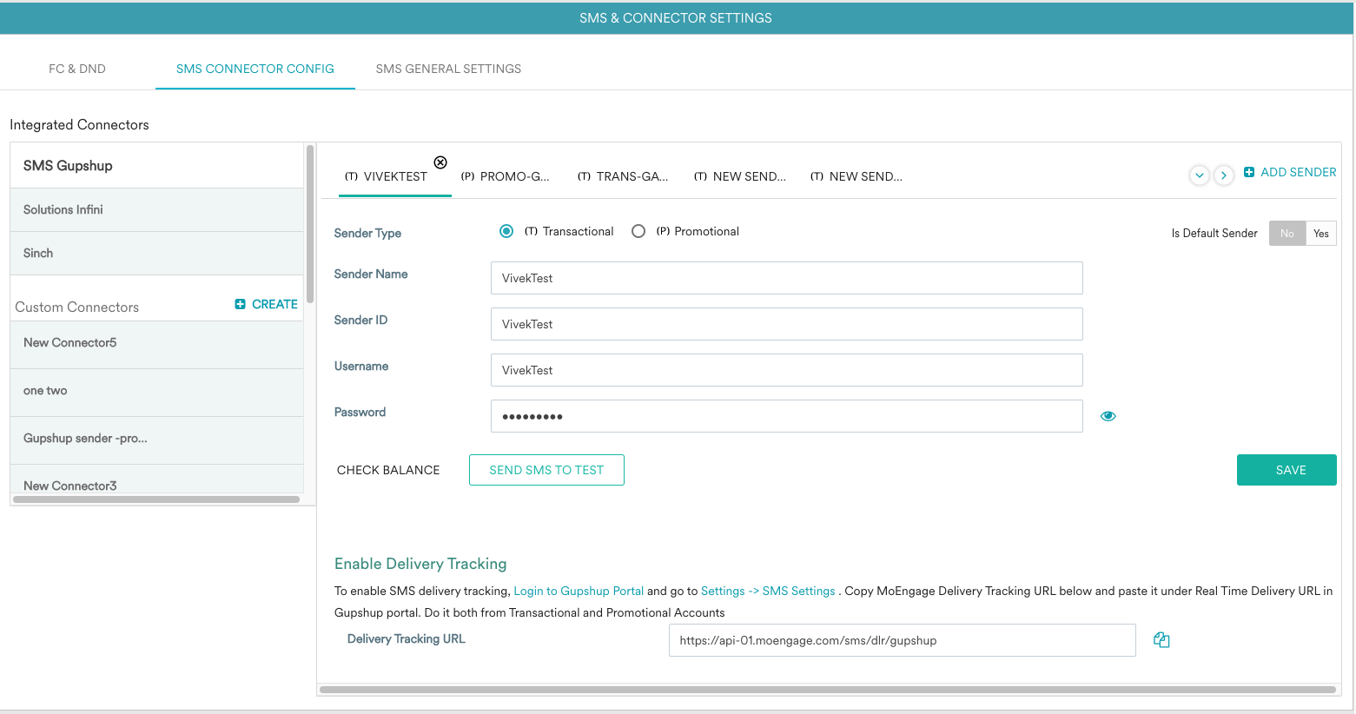The height and width of the screenshot is (714, 1356).
Task: Open SMS General Settings tab
Action: click(x=448, y=69)
